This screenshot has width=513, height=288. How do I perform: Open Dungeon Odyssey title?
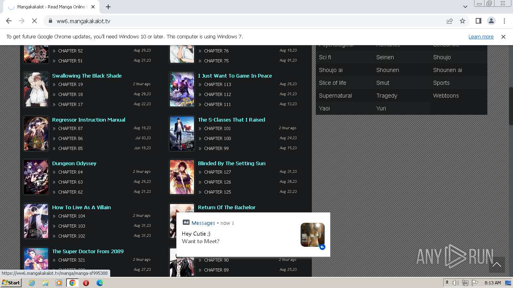(74, 163)
